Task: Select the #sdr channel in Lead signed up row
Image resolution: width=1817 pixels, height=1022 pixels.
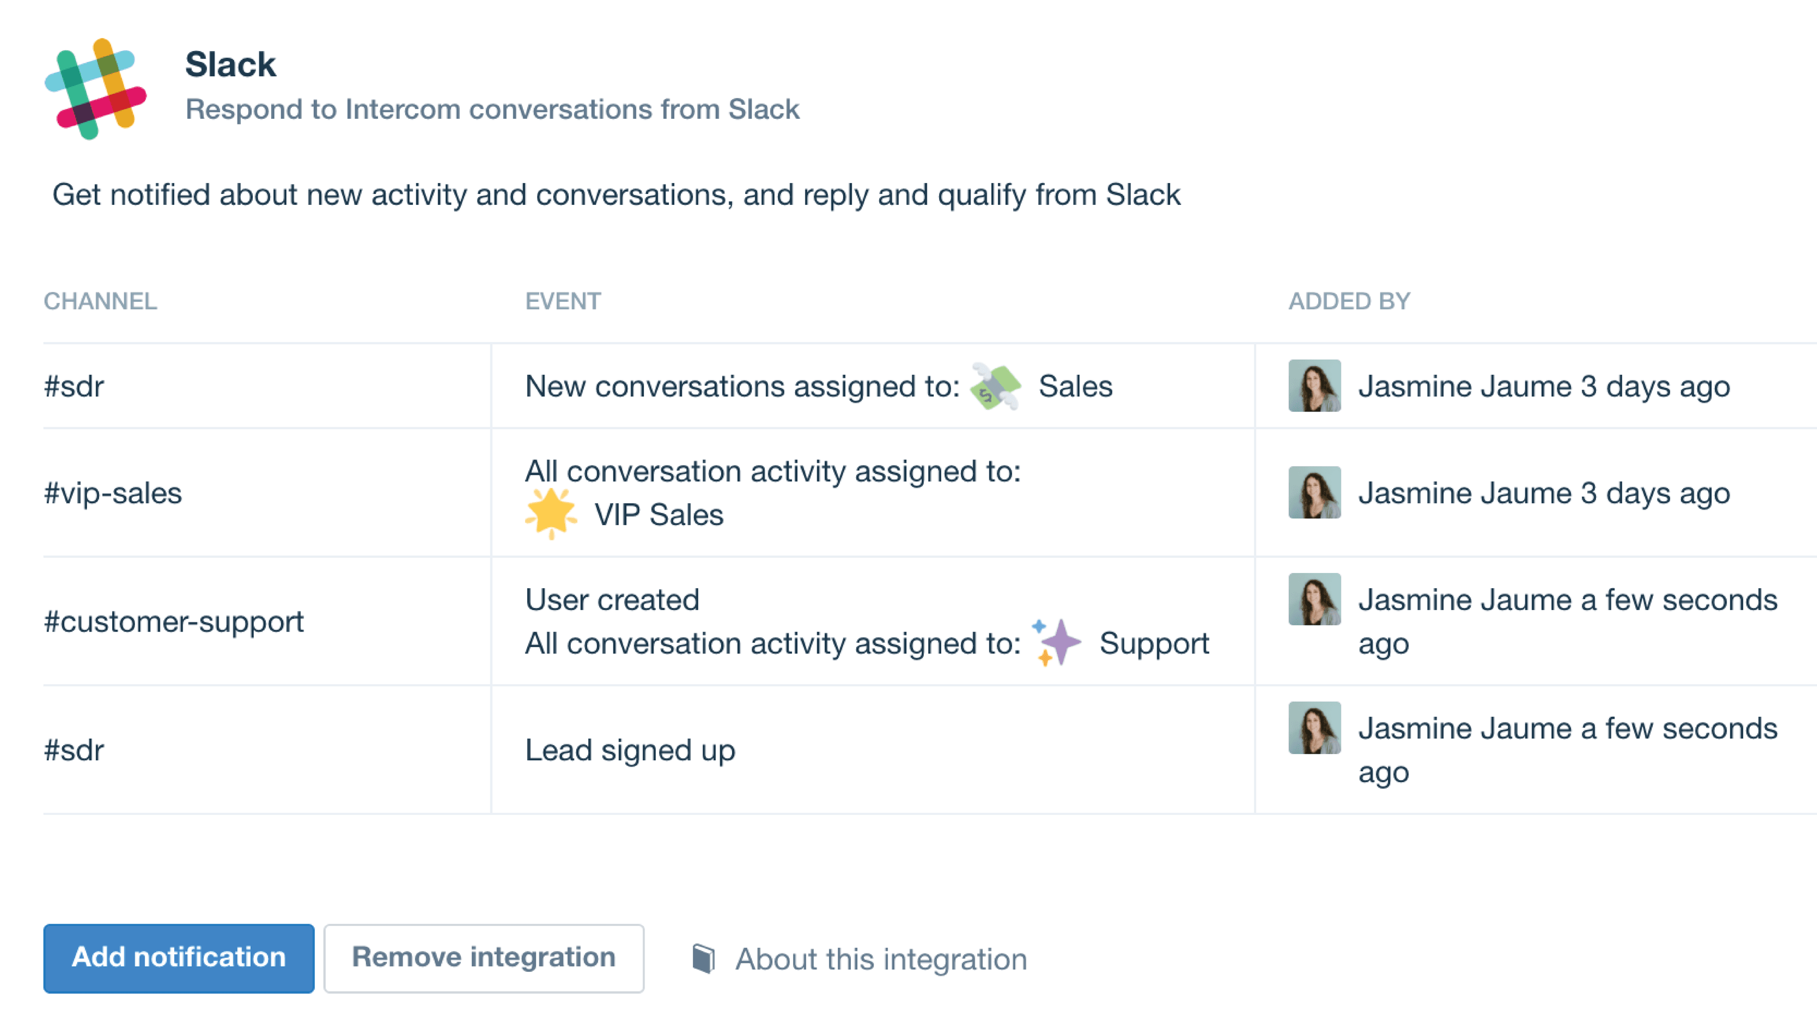Action: (x=73, y=750)
